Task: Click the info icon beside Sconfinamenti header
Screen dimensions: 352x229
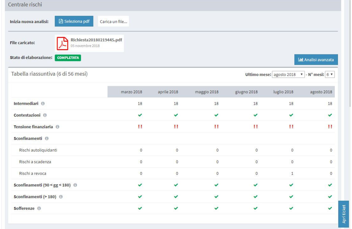Action: coord(47,139)
